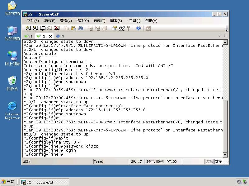This screenshot has width=249, height=186.
Task: Click the 'line vty 0 4' line
Action: [52, 142]
